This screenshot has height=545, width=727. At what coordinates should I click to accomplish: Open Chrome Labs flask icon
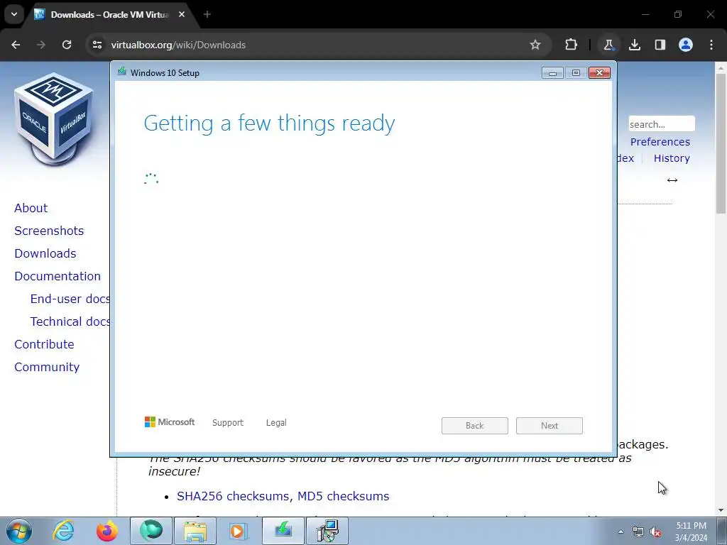tap(608, 45)
